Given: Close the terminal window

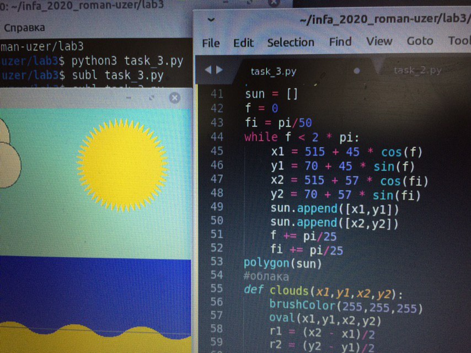Looking at the screenshot, I should [274, 3].
